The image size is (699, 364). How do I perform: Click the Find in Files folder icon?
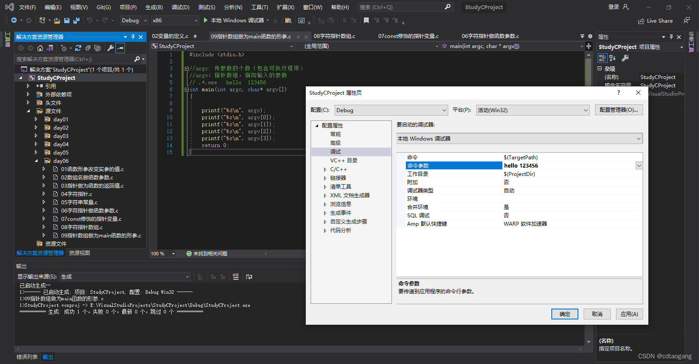coord(288,21)
